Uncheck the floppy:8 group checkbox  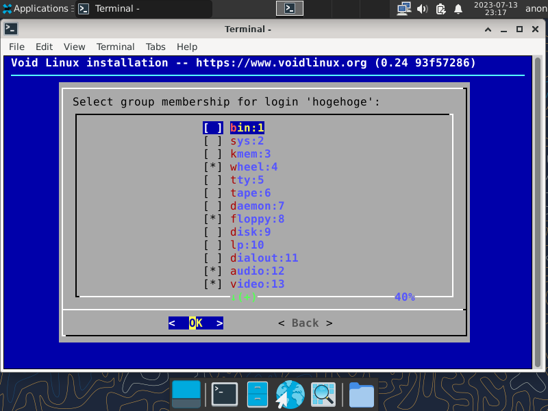point(213,219)
